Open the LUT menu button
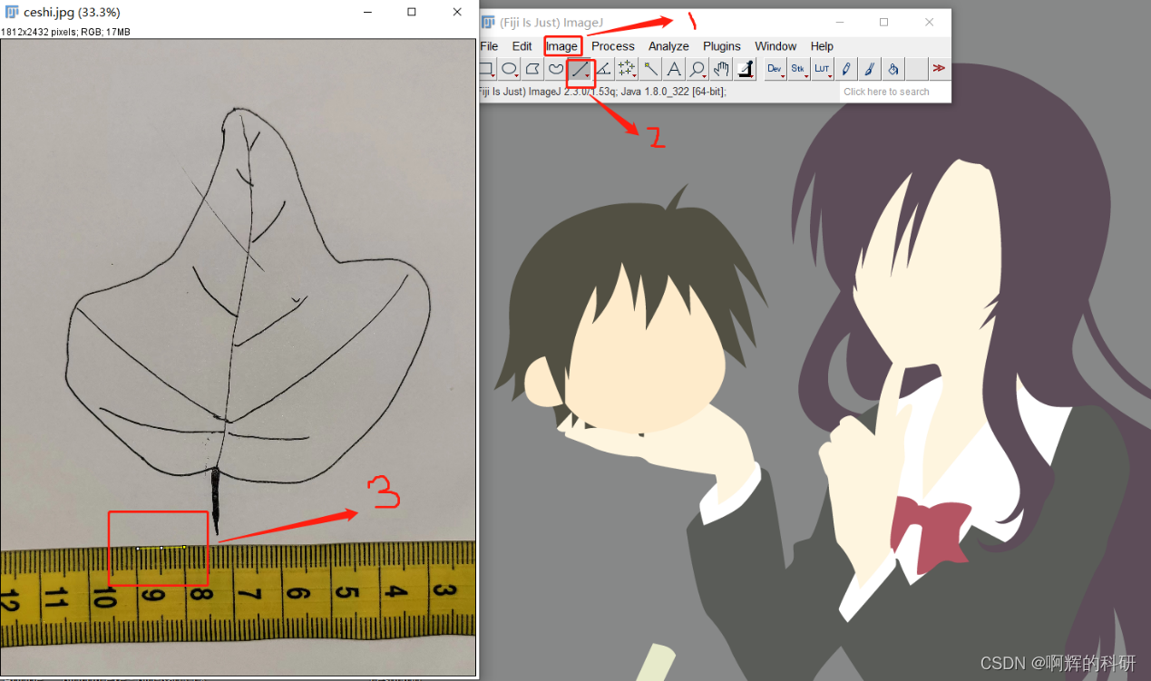The width and height of the screenshot is (1151, 681). click(823, 69)
